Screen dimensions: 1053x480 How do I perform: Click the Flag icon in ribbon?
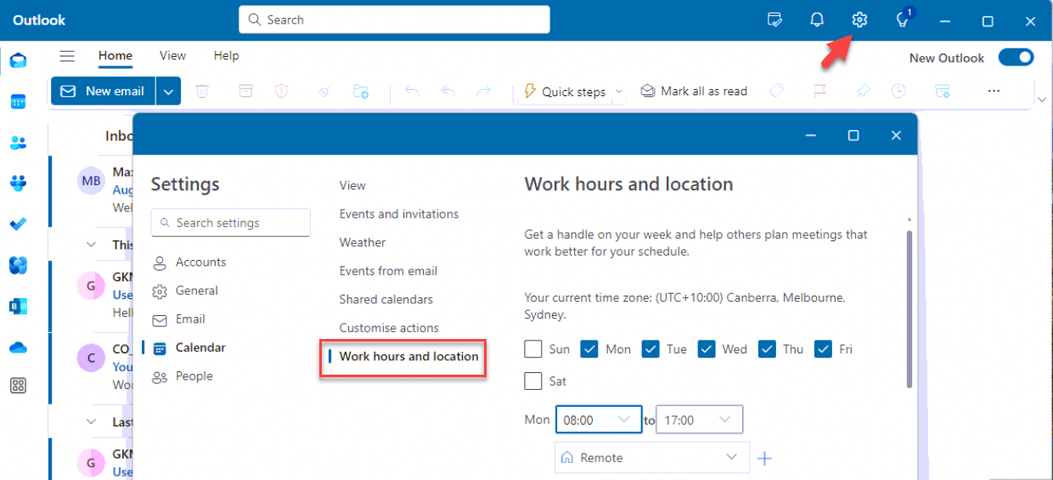(819, 91)
